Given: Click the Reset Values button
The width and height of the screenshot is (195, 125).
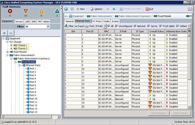Looking at the screenshot, I should 181,113.
